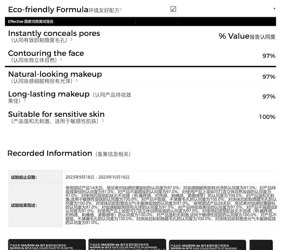Click the Suitable for sensitive skin heading
281x250 pixels.
(56, 114)
